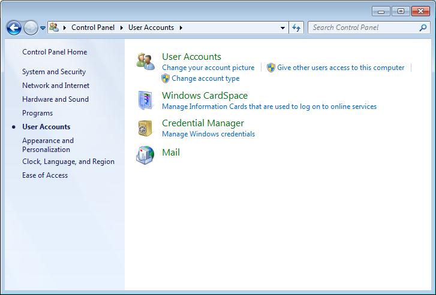
Task: Open Ease of Access category
Action: click(x=45, y=175)
